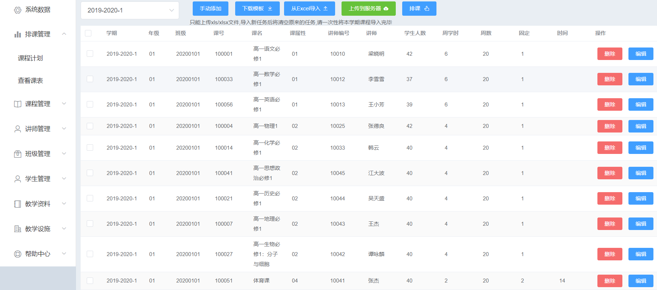This screenshot has width=657, height=290.
Task: Collapse the 排课管理 menu chevron
Action: coord(64,34)
